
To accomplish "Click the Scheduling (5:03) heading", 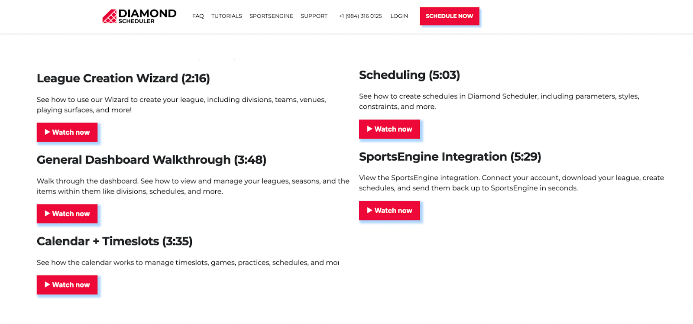I will click(x=409, y=75).
